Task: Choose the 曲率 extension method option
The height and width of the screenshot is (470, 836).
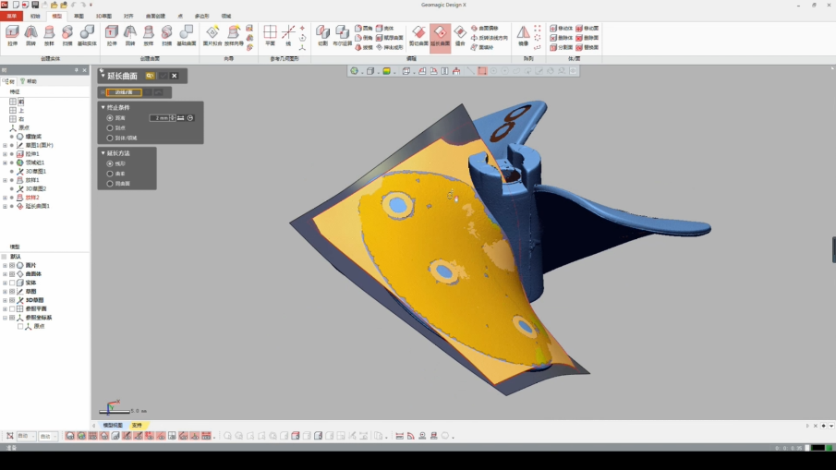Action: (x=111, y=174)
